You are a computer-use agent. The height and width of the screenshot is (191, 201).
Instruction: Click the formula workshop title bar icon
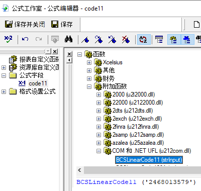[6, 9]
